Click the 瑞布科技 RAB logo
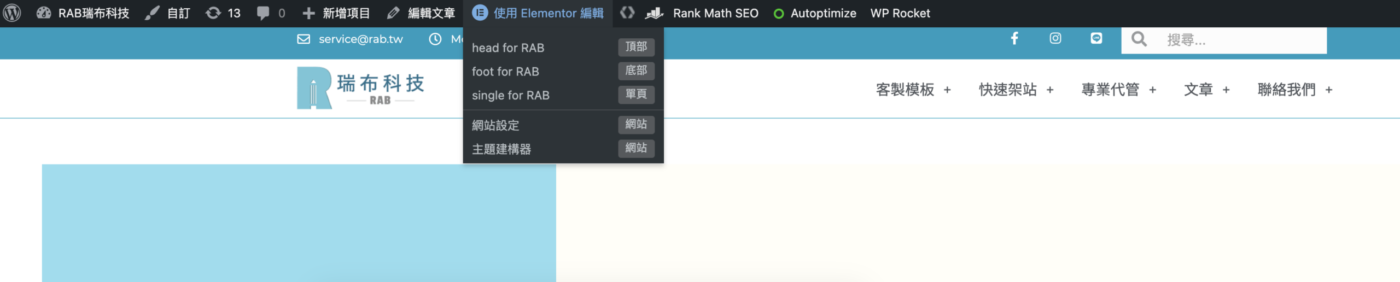The height and width of the screenshot is (282, 1400). point(361,89)
